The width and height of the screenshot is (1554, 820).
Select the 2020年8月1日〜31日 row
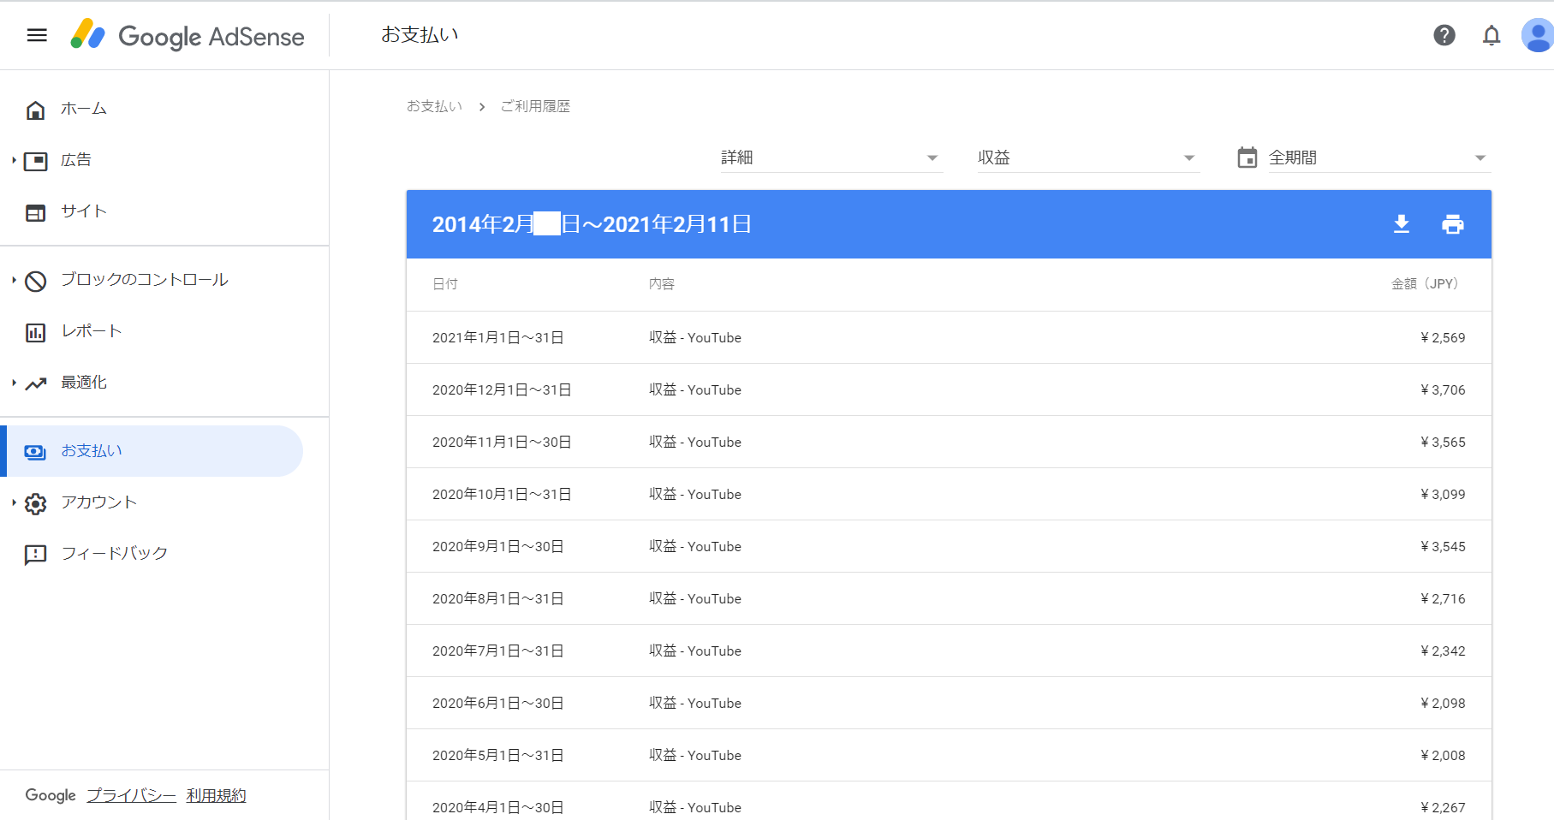949,598
